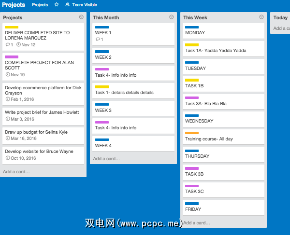Change the Team Visible visibility setting
This screenshot has height=235, width=290.
coord(81,5)
